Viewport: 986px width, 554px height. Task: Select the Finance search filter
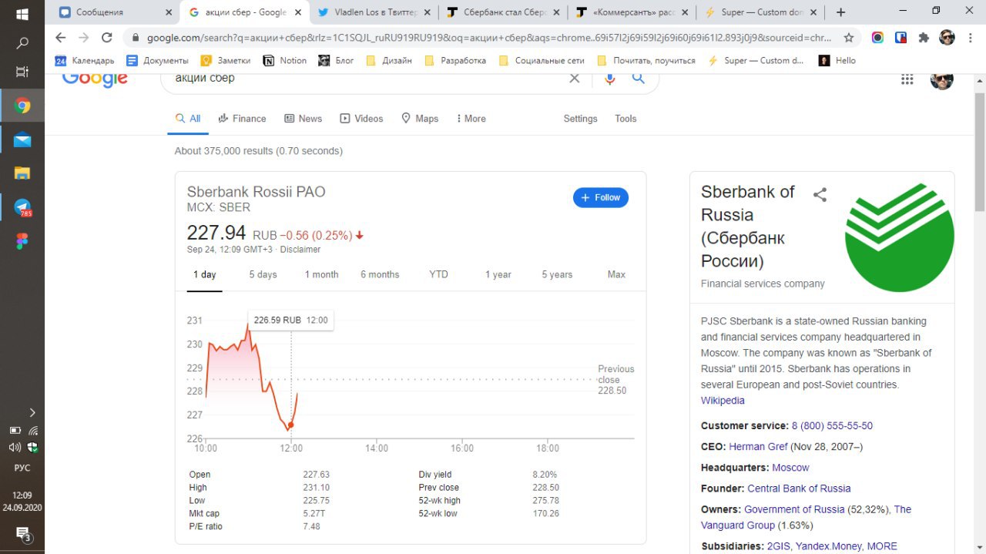click(x=242, y=119)
